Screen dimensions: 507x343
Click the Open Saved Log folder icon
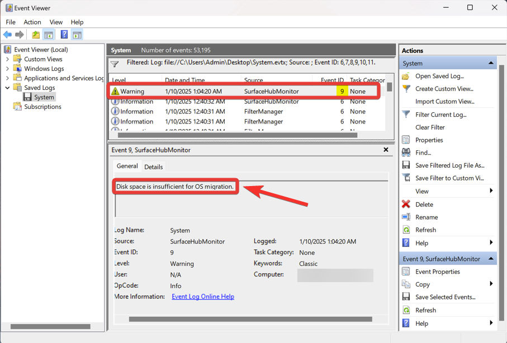pyautogui.click(x=406, y=77)
